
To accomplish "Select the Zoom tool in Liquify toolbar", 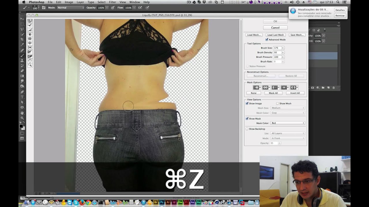I will point(30,65).
